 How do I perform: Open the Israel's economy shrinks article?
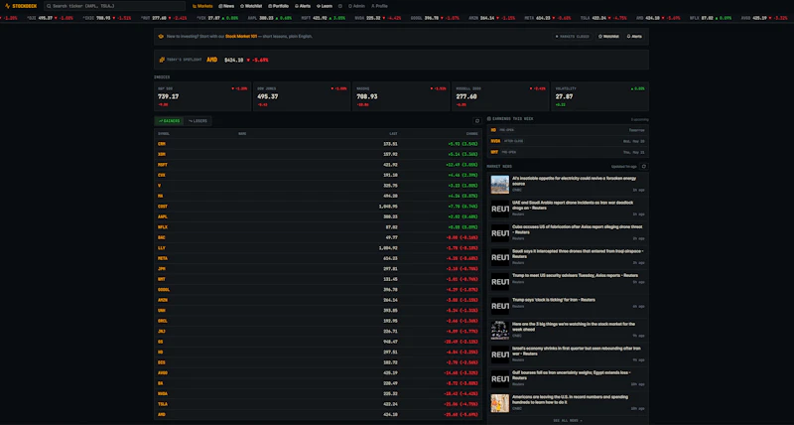click(x=568, y=354)
